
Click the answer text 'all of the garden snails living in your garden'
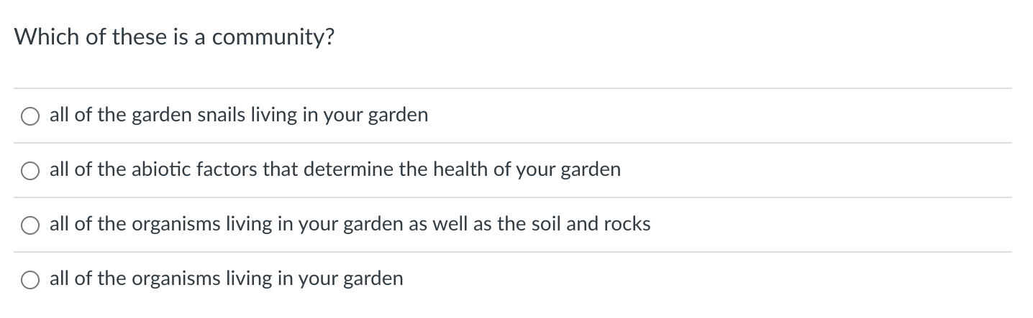[x=239, y=116]
